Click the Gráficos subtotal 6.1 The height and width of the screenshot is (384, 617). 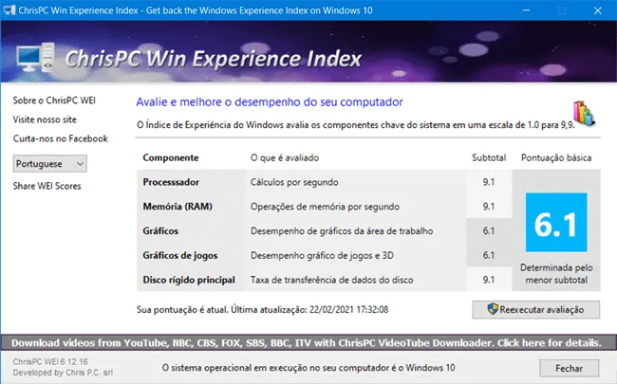[489, 230]
